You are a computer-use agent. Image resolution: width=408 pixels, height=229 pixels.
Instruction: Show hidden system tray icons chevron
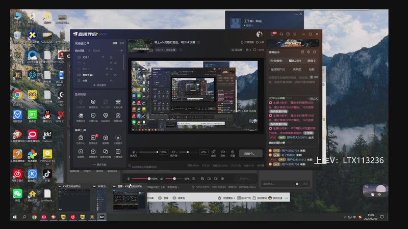[345, 217]
